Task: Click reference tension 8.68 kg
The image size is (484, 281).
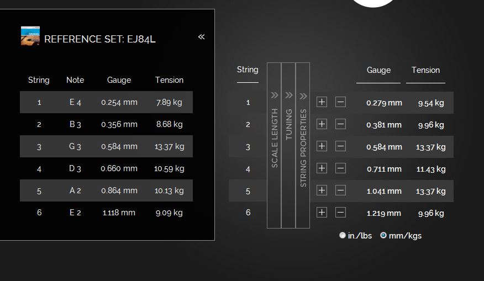Action: click(x=169, y=124)
